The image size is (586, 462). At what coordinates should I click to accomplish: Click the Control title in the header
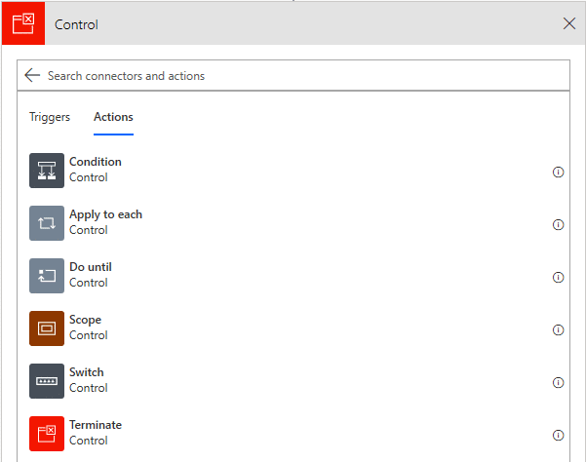click(x=76, y=24)
